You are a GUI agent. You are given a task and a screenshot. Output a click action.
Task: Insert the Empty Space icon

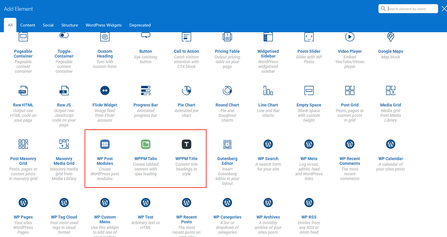coord(309,90)
